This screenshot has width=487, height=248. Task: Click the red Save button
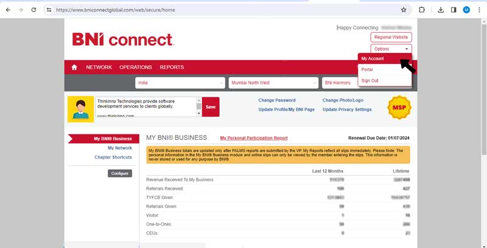point(211,107)
